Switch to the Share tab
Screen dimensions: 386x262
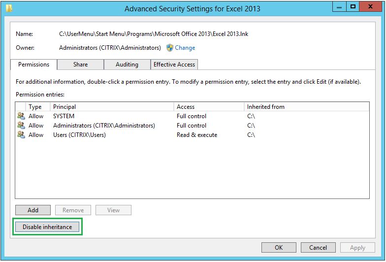[80, 65]
